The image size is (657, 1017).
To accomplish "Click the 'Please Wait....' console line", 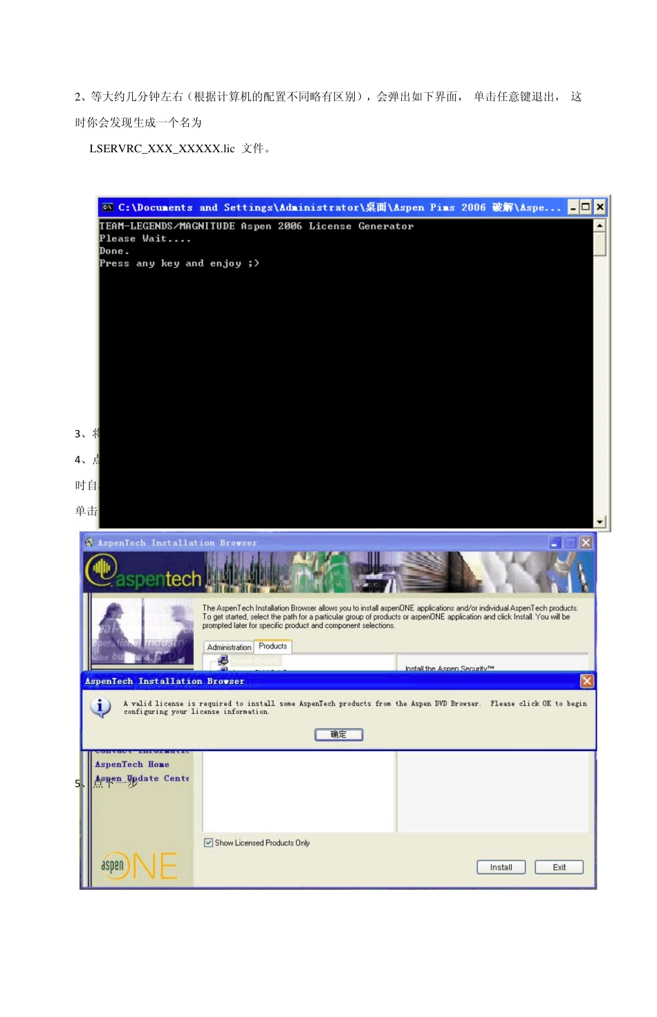I will [145, 238].
